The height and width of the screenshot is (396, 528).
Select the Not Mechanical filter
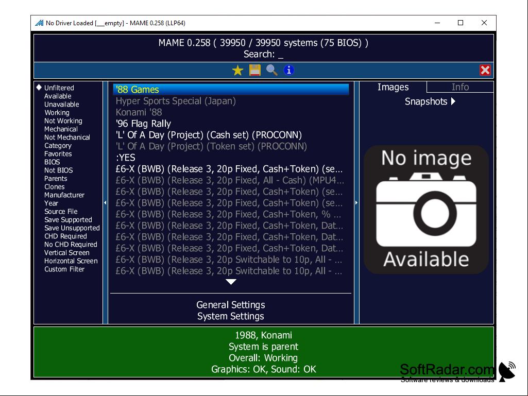[67, 137]
